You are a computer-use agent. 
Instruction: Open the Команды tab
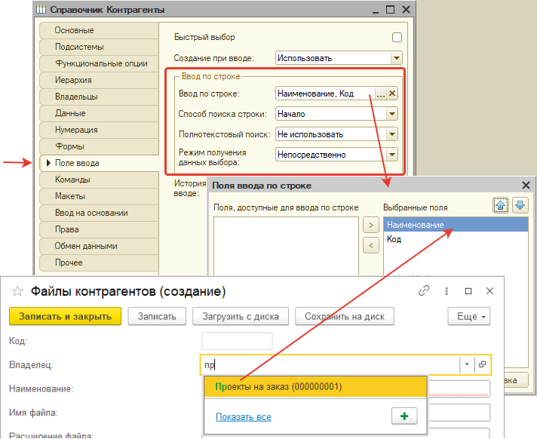pyautogui.click(x=99, y=180)
